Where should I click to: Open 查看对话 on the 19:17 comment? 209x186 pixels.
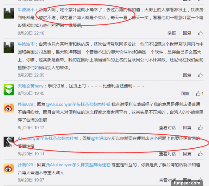pos(167,128)
